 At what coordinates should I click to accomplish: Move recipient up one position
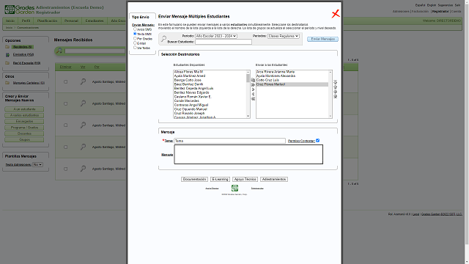tap(336, 87)
